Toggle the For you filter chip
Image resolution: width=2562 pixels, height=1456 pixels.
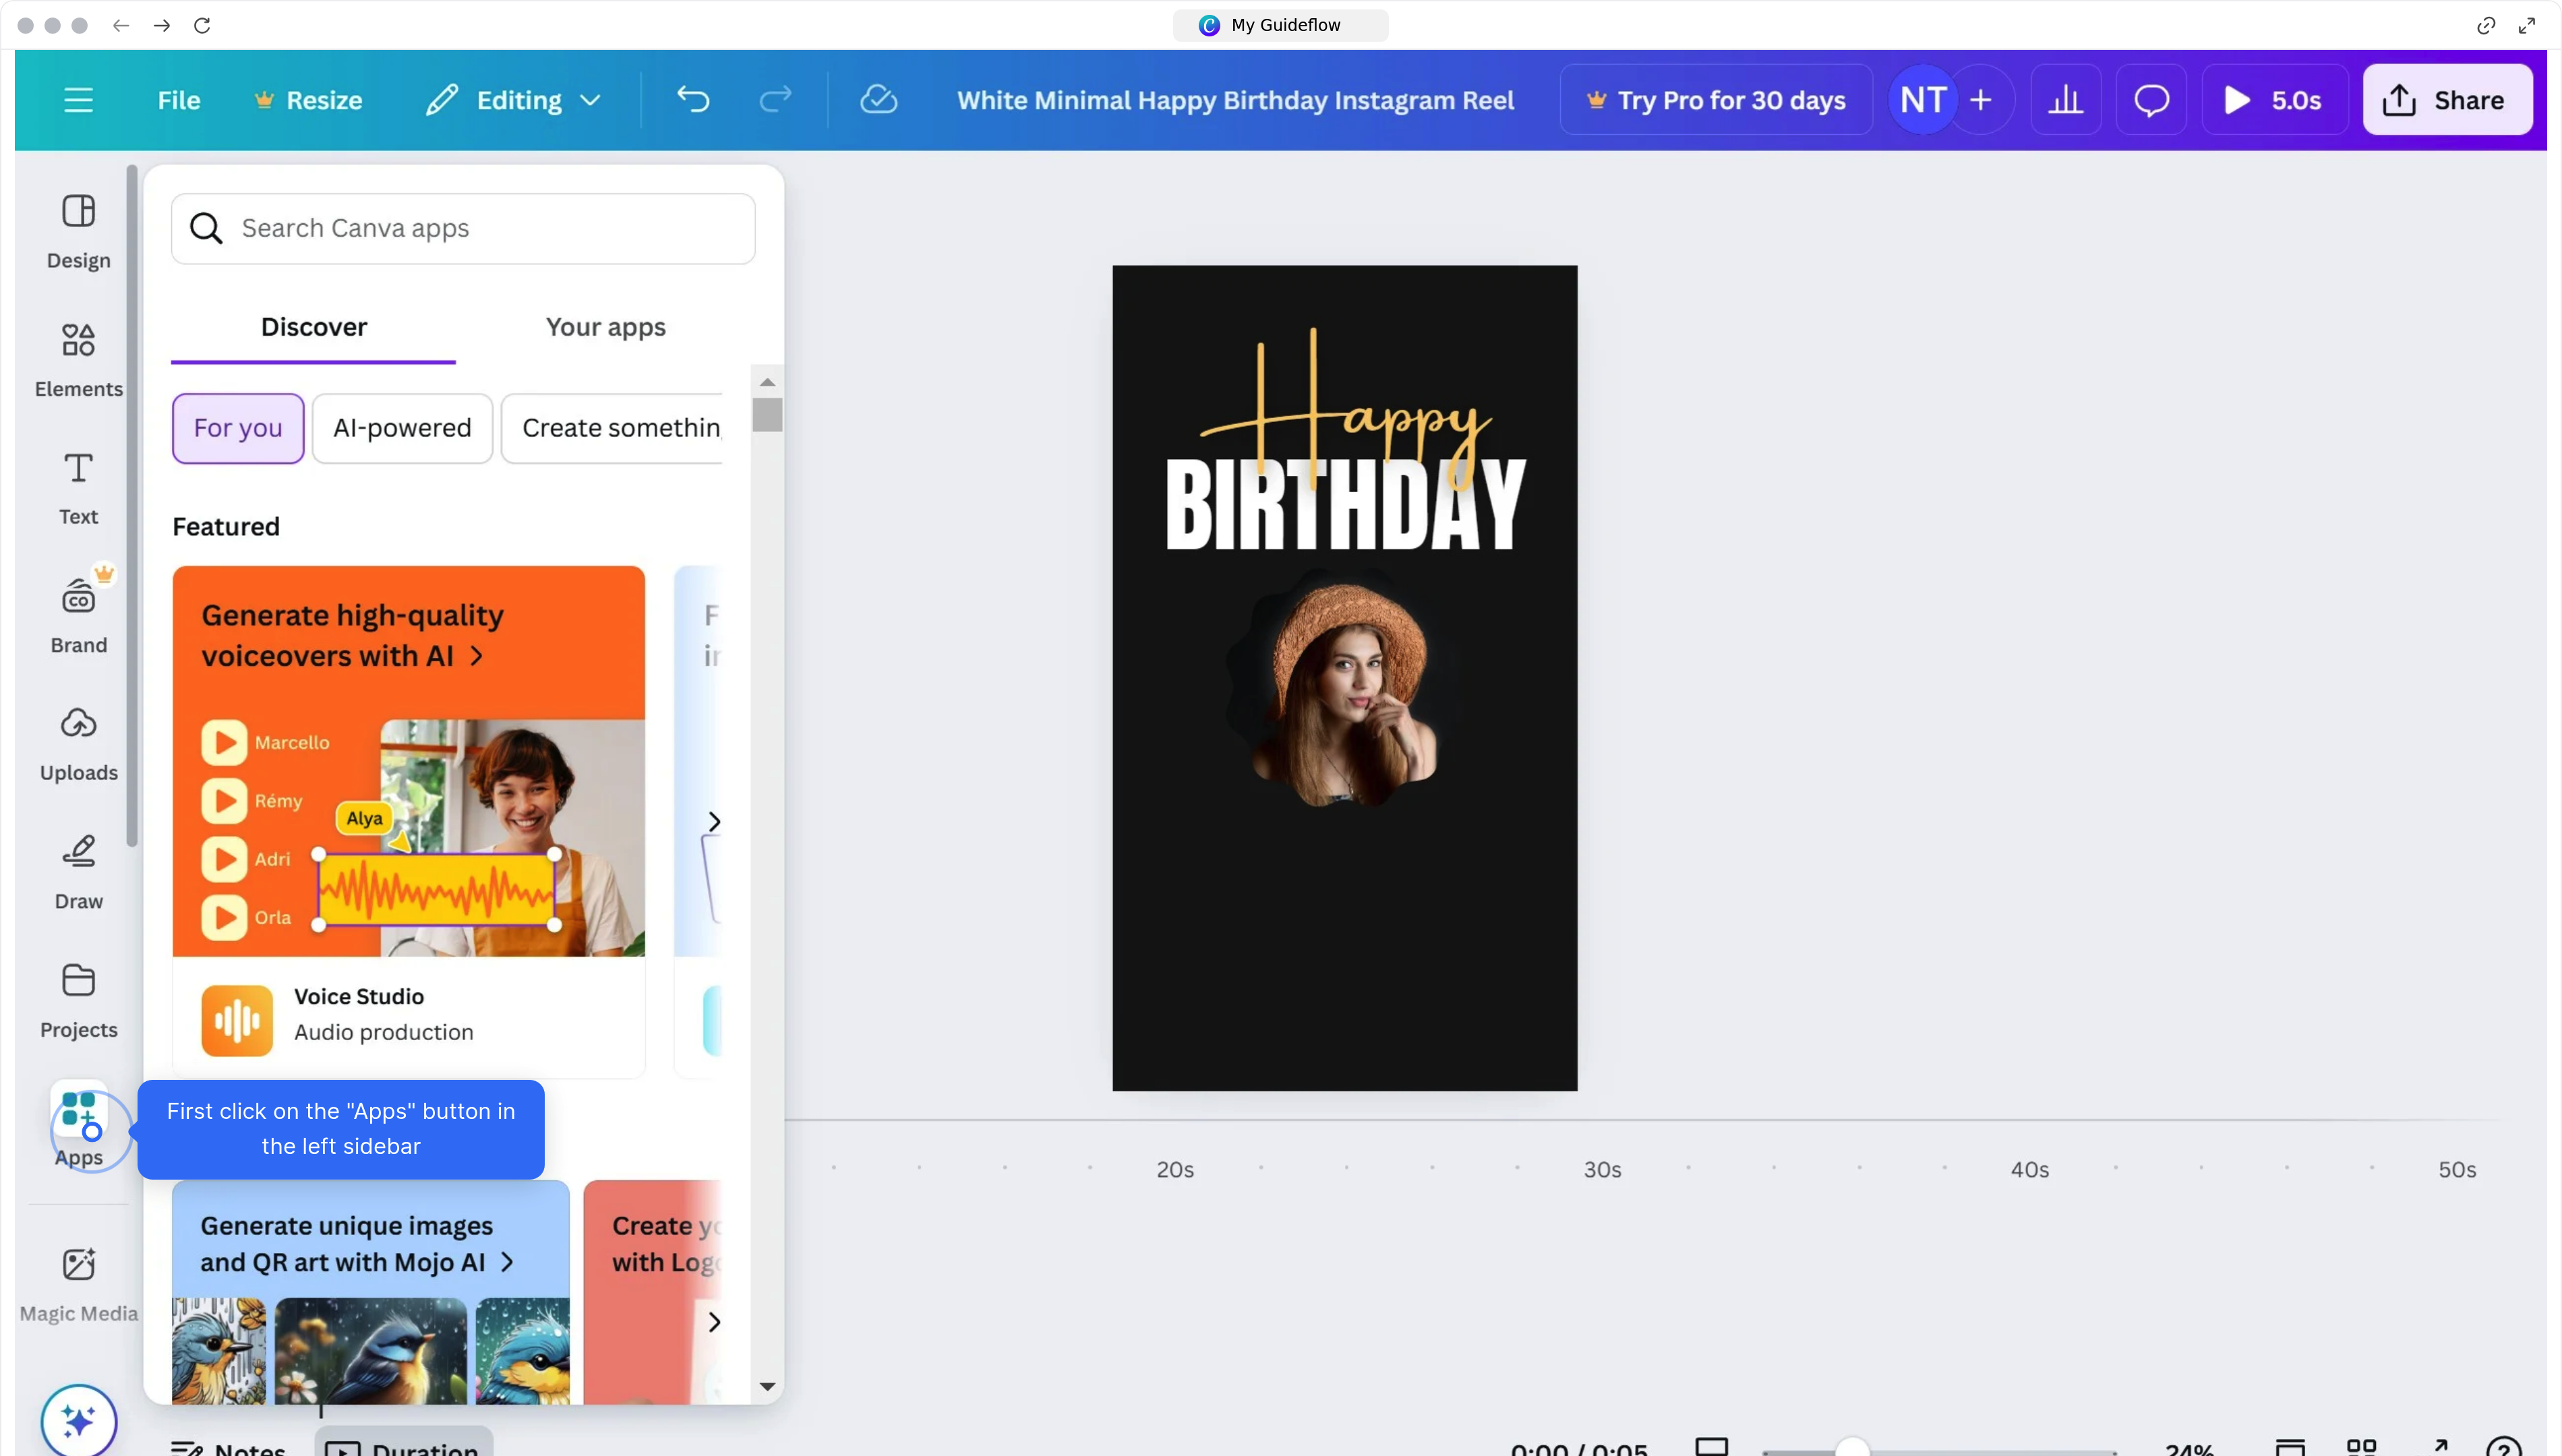pyautogui.click(x=237, y=428)
